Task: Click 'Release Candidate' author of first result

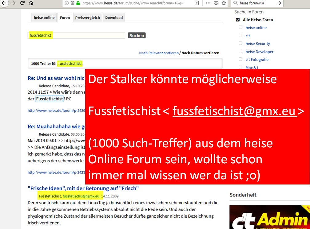Action: 54,86
